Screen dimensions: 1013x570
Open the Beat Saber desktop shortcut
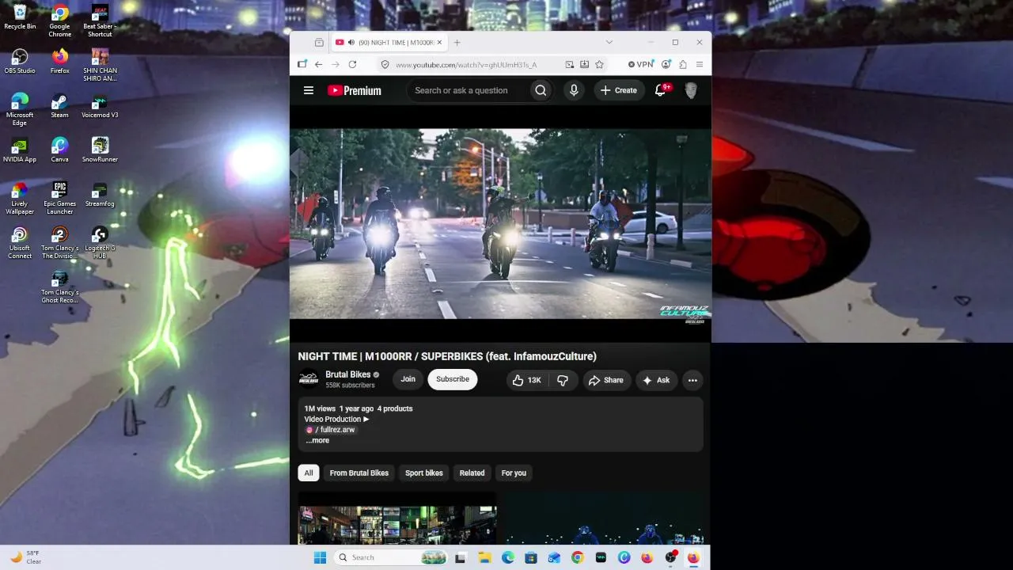click(x=100, y=21)
